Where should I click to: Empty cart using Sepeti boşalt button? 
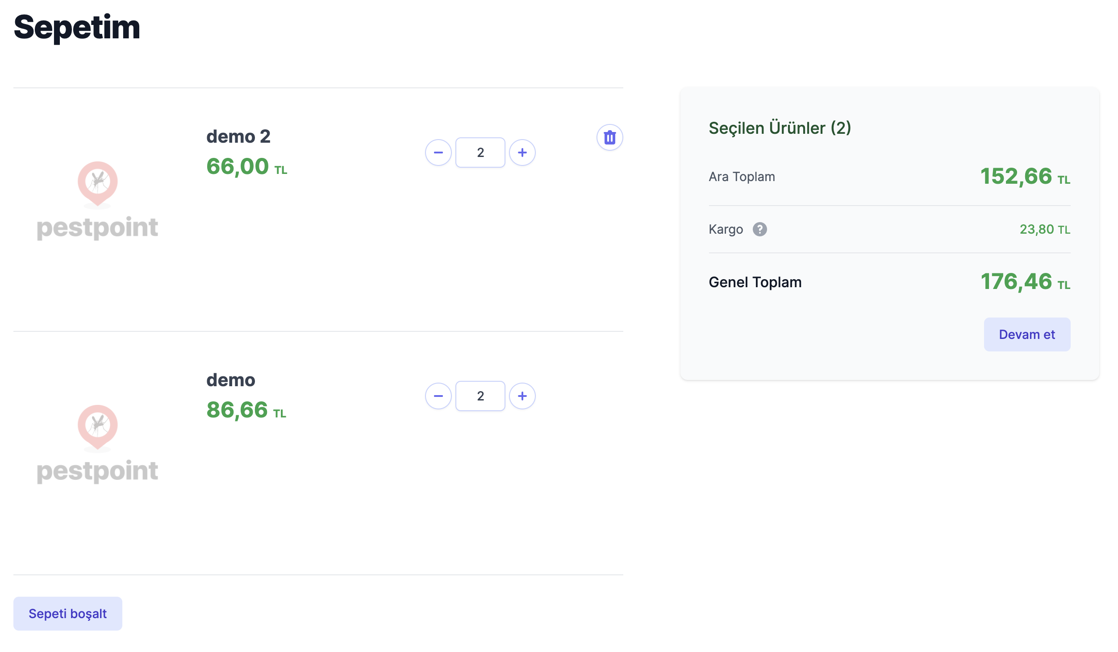tap(67, 614)
